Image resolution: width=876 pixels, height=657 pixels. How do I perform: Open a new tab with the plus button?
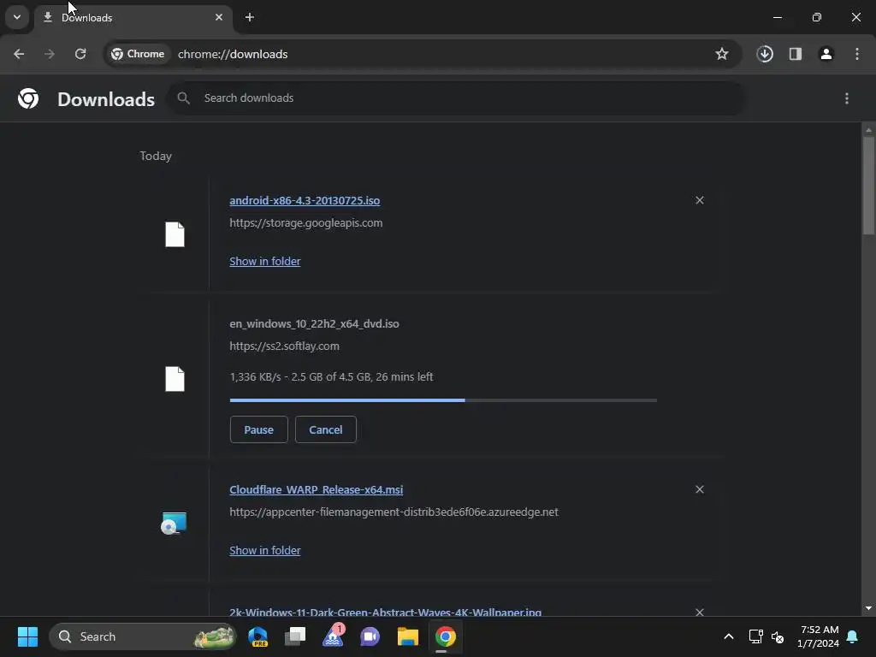click(x=250, y=17)
